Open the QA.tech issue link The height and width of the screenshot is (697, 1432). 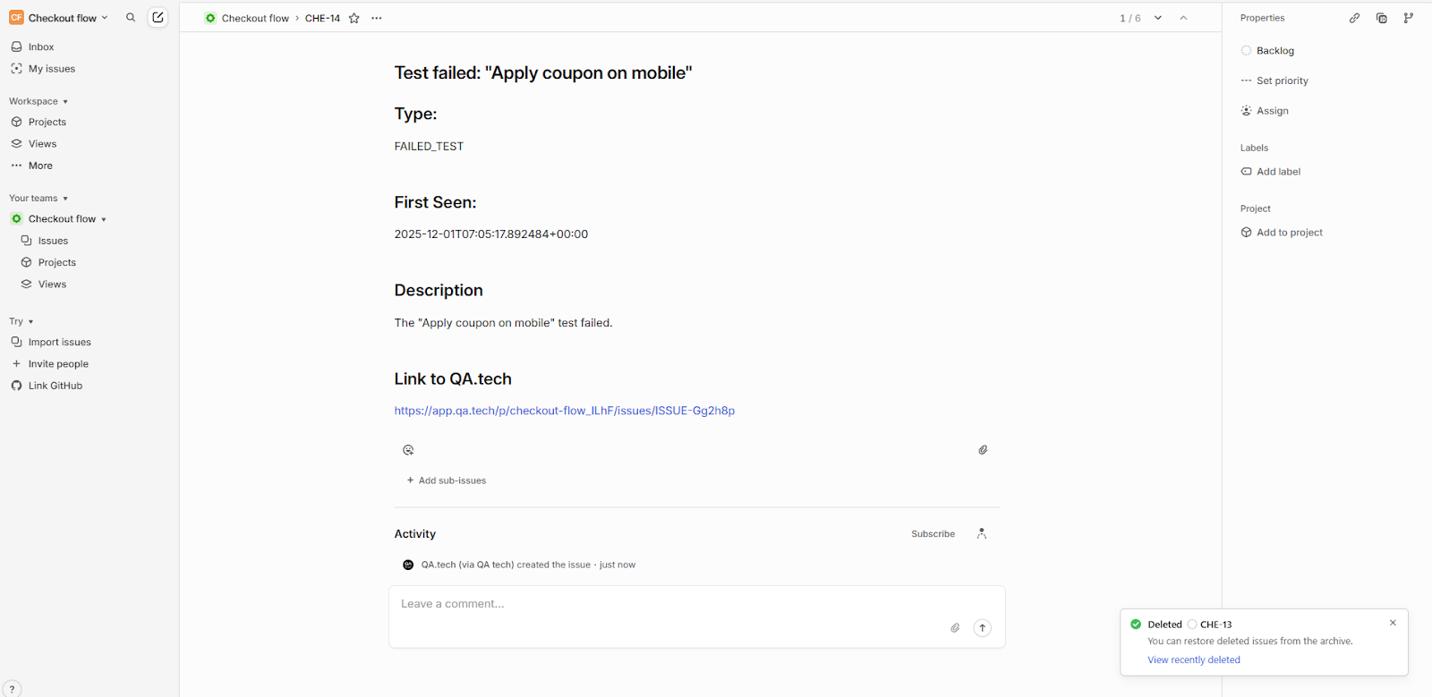tap(564, 411)
